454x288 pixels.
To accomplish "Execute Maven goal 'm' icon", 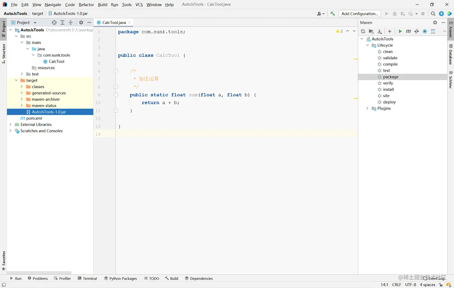I will (408, 31).
